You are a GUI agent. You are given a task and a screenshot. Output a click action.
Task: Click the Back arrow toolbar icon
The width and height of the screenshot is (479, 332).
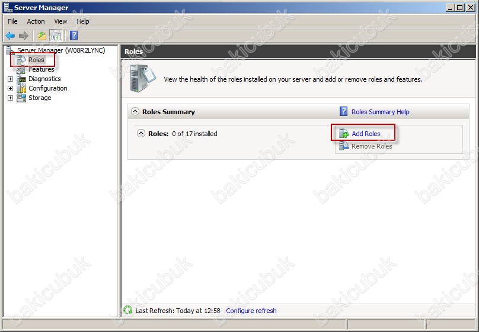click(x=10, y=36)
